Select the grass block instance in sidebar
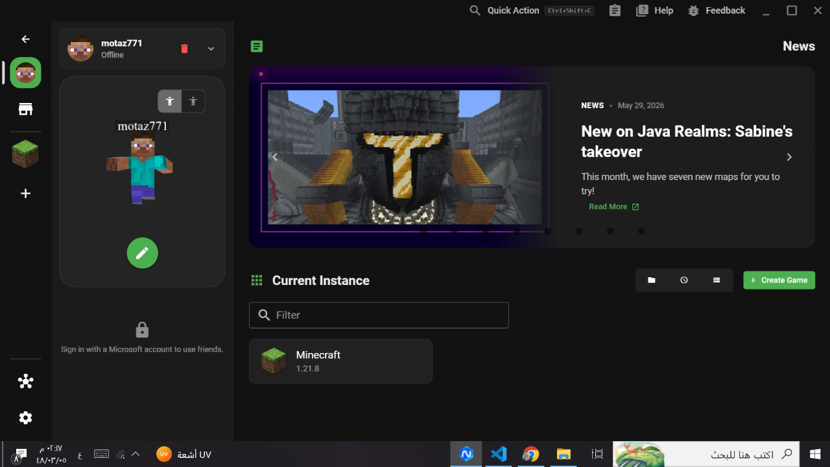830x467 pixels. (x=25, y=154)
